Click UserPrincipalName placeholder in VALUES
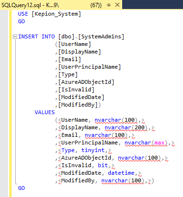Image resolution: width=183 pixels, height=197 pixels. [89, 143]
